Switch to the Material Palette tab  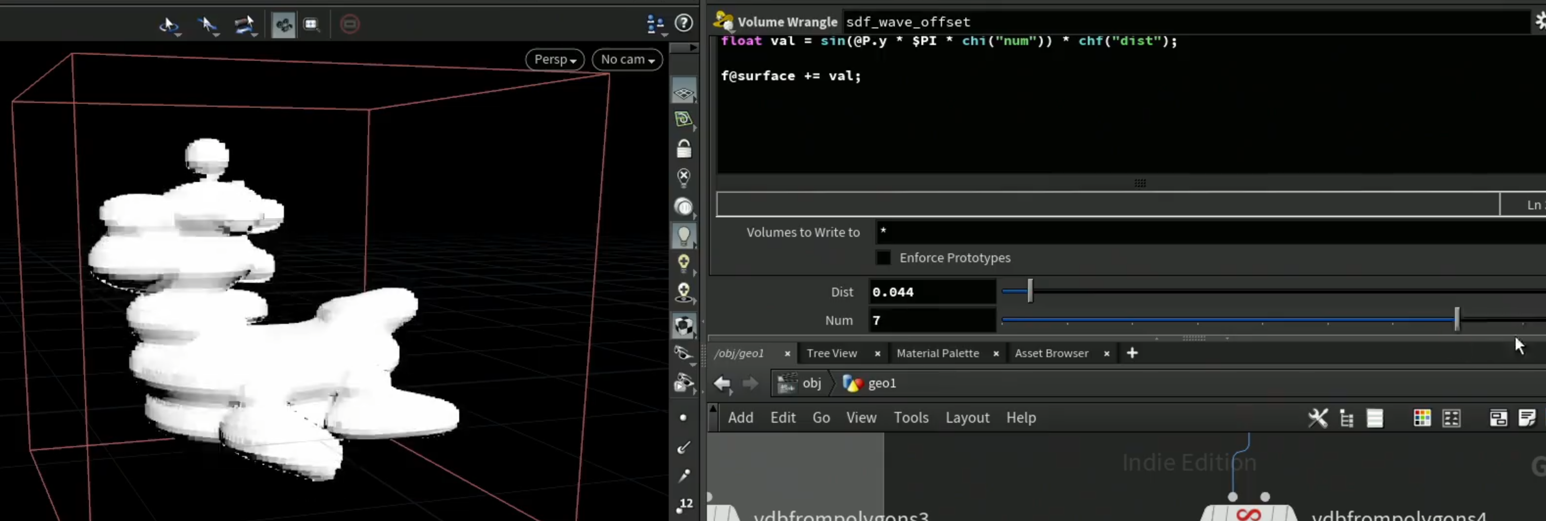(x=937, y=353)
